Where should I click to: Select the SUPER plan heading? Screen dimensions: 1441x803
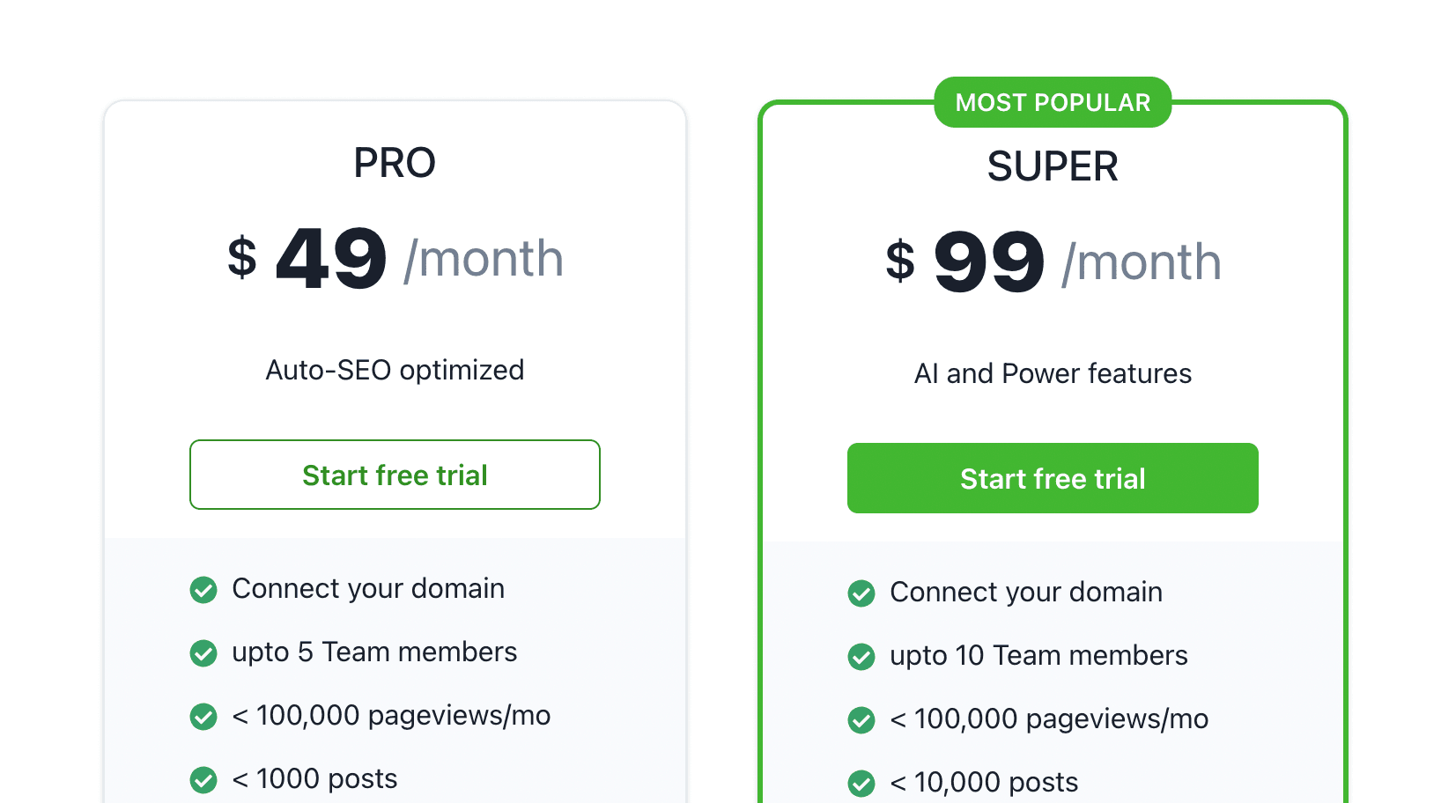click(x=1053, y=166)
